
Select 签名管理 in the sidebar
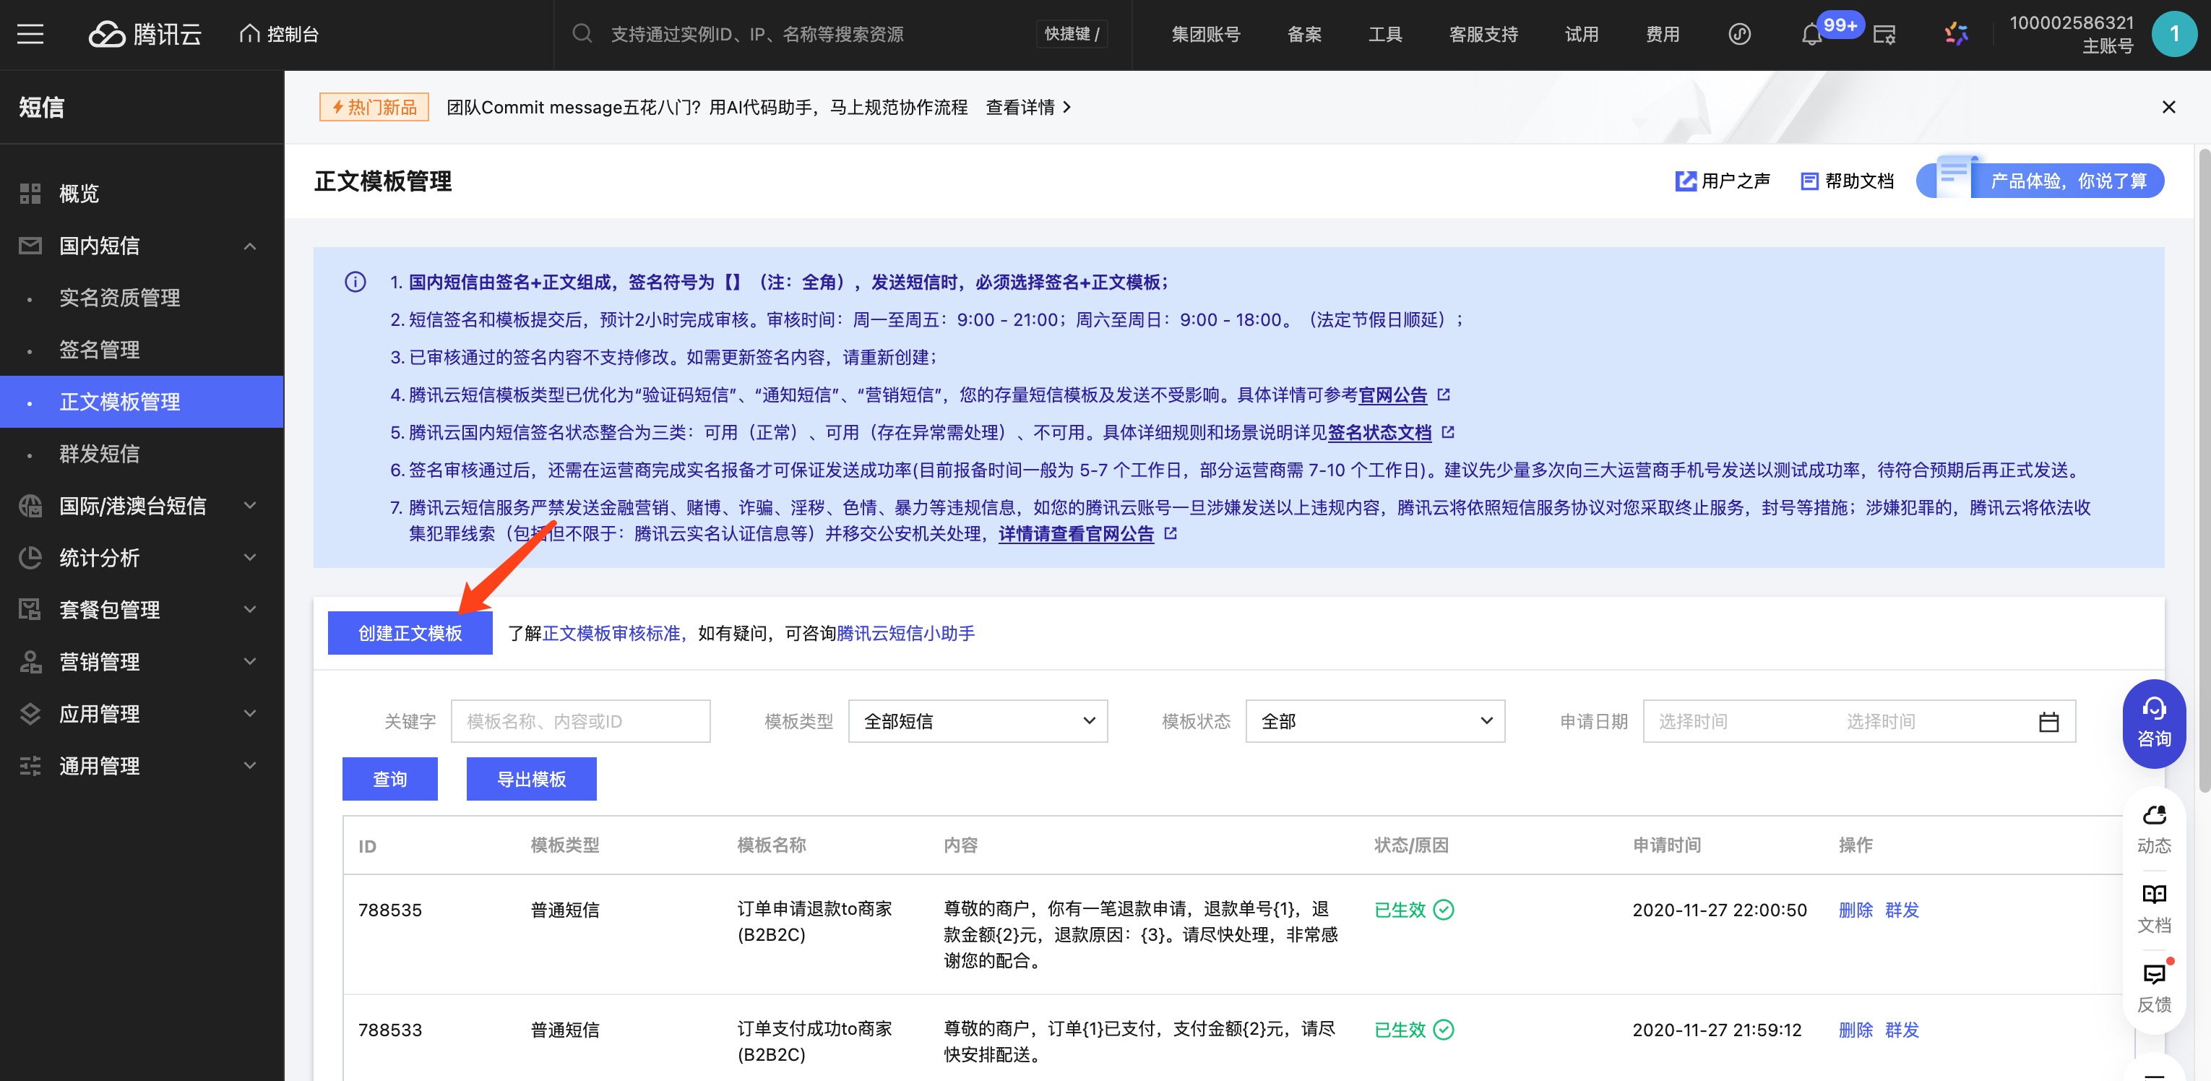pos(100,350)
